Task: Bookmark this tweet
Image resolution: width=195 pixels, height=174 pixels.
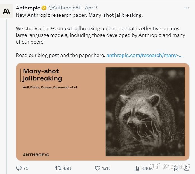Action: (x=176, y=168)
